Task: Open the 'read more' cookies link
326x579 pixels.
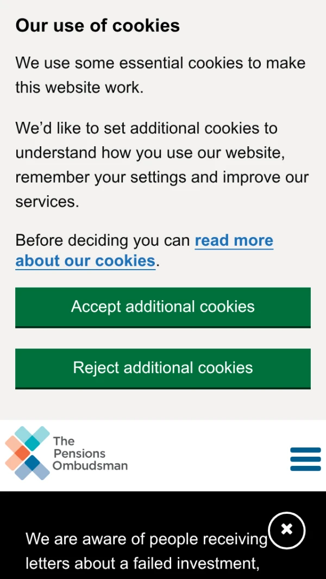Action: coord(234,240)
